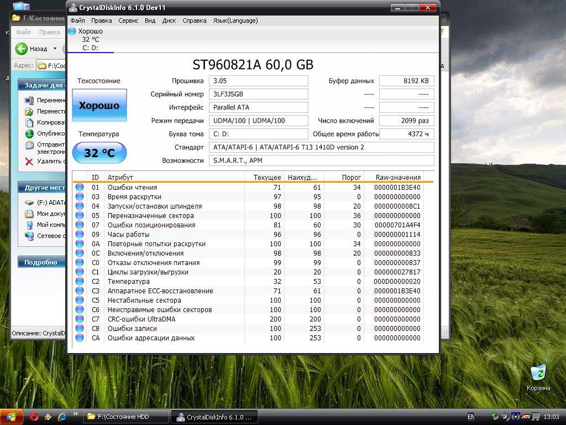This screenshot has width=566, height=425.
Task: Click status icon for CRC-ошибки UltraDMA row
Action: coord(80,319)
